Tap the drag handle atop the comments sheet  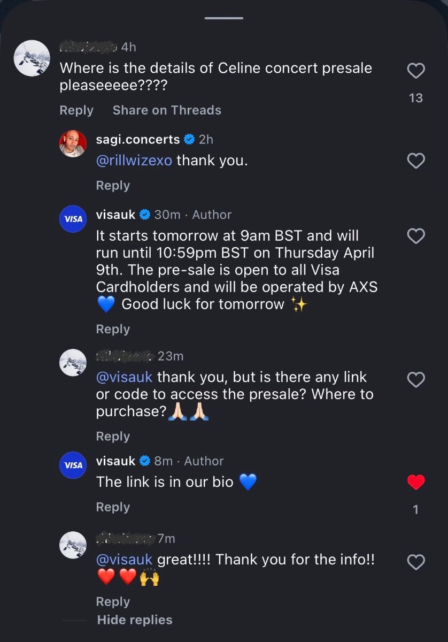point(224,18)
